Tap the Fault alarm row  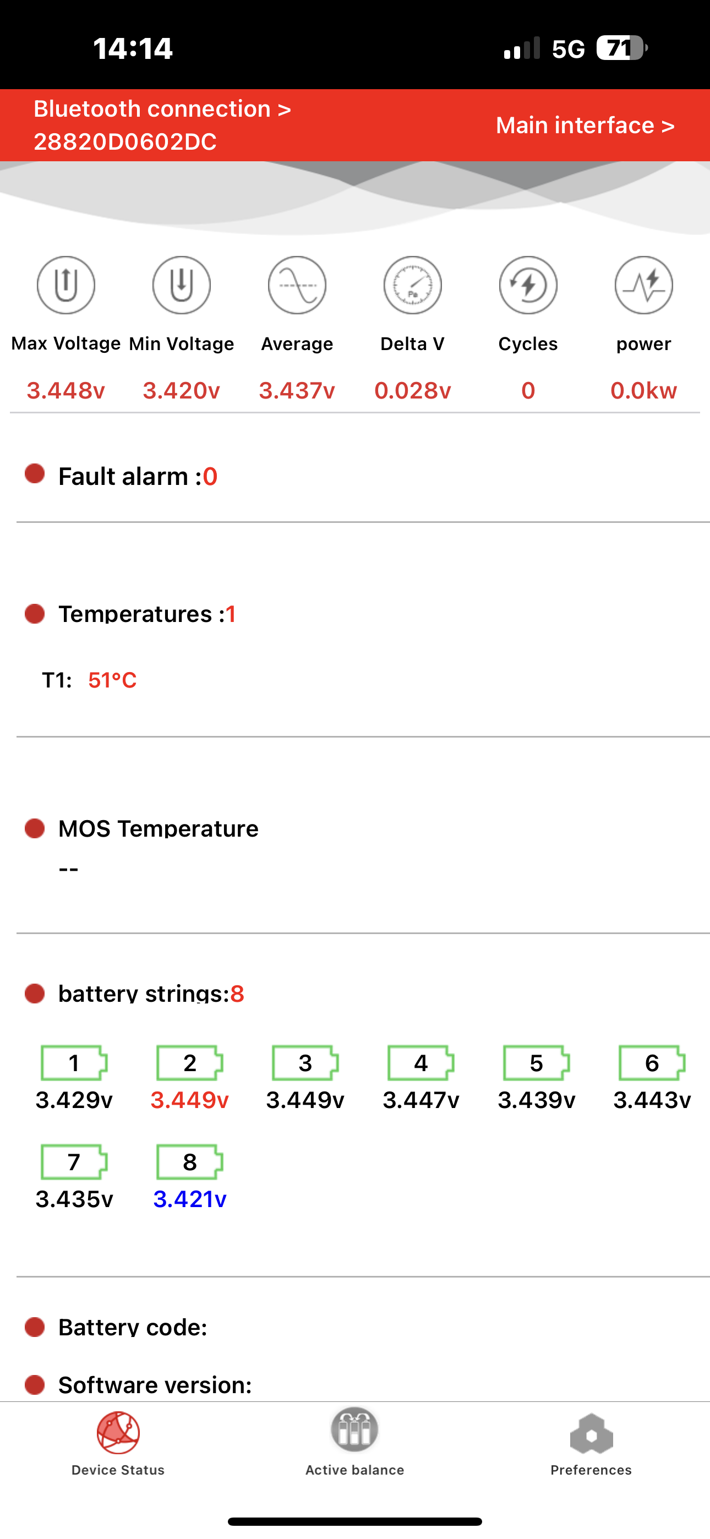point(138,477)
